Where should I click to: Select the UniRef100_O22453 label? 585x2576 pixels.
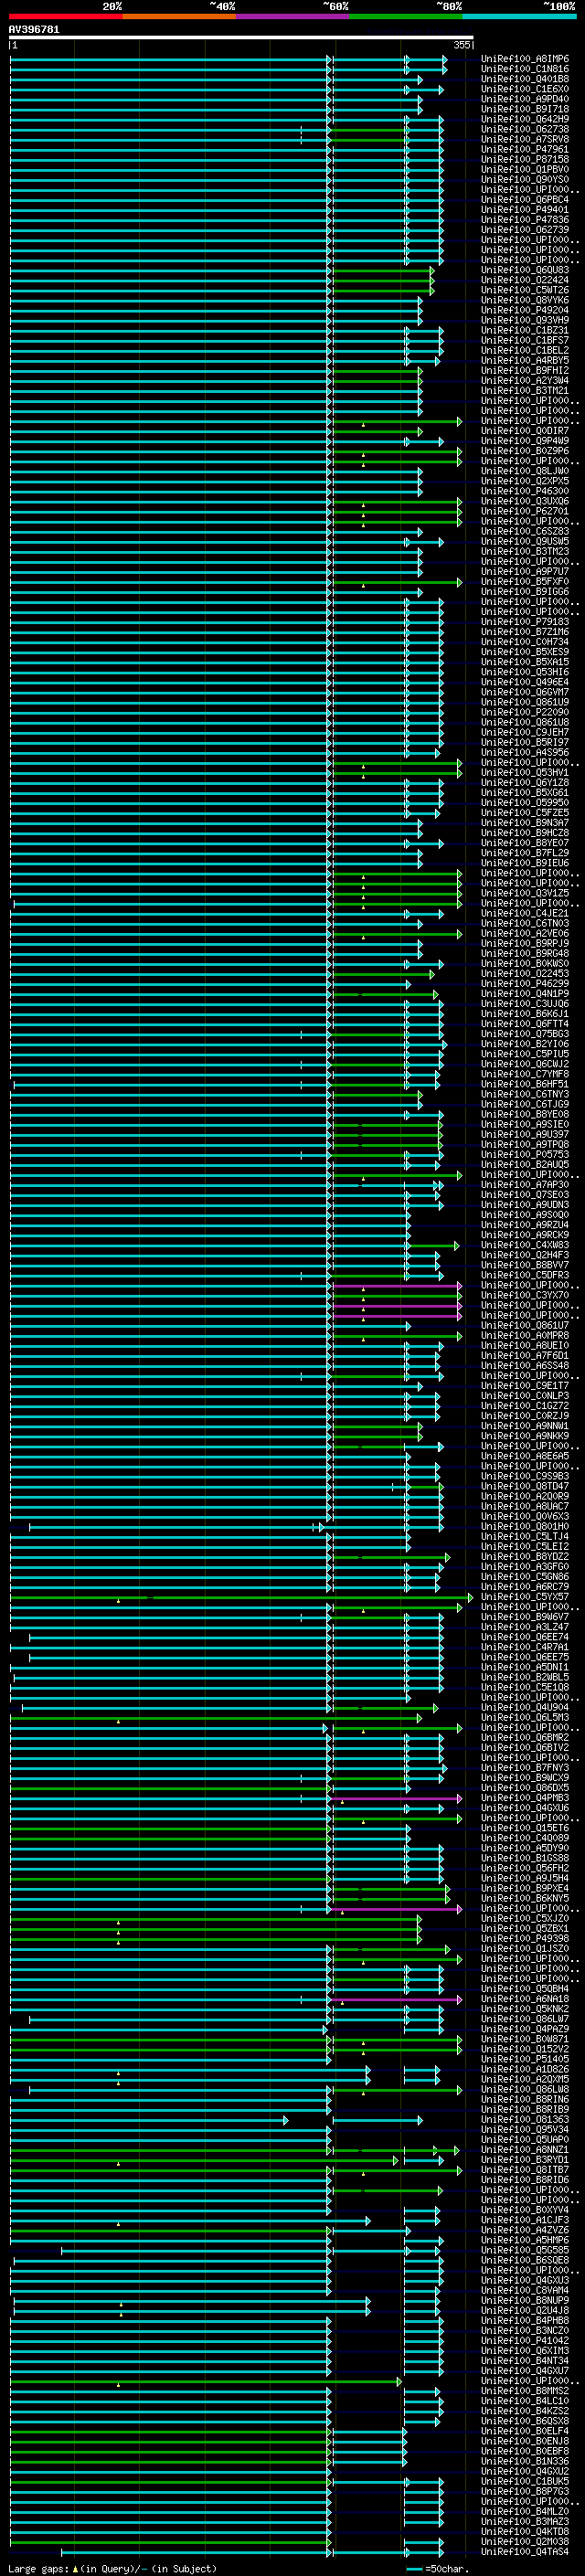[525, 973]
